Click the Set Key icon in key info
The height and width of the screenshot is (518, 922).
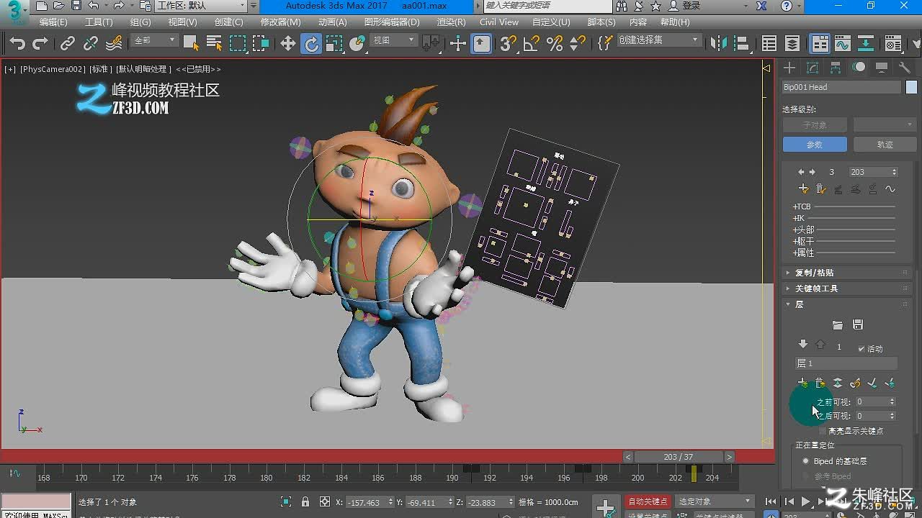click(x=803, y=189)
